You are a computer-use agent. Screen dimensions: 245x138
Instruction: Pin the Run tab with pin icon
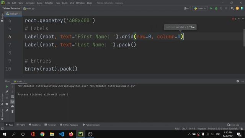[7, 110]
